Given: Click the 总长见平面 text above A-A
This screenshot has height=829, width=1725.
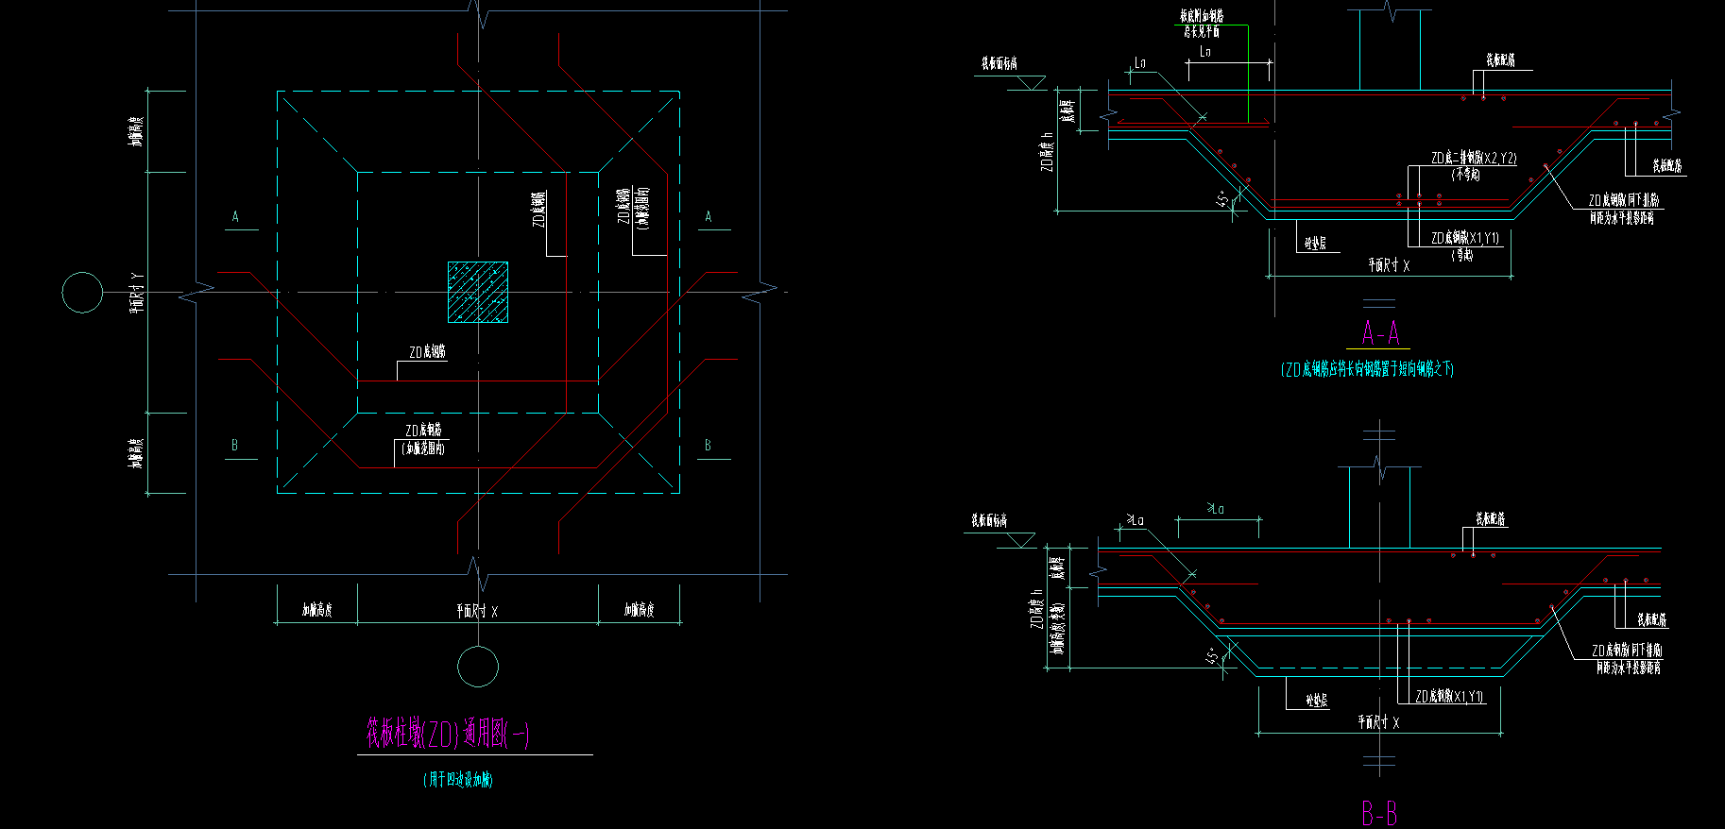Looking at the screenshot, I should [1202, 31].
